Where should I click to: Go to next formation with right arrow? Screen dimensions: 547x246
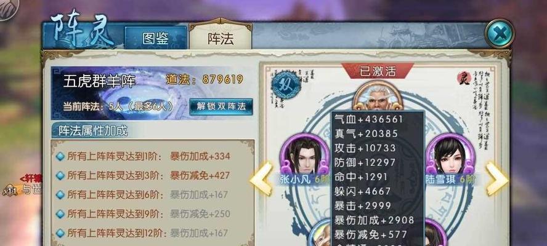497,178
